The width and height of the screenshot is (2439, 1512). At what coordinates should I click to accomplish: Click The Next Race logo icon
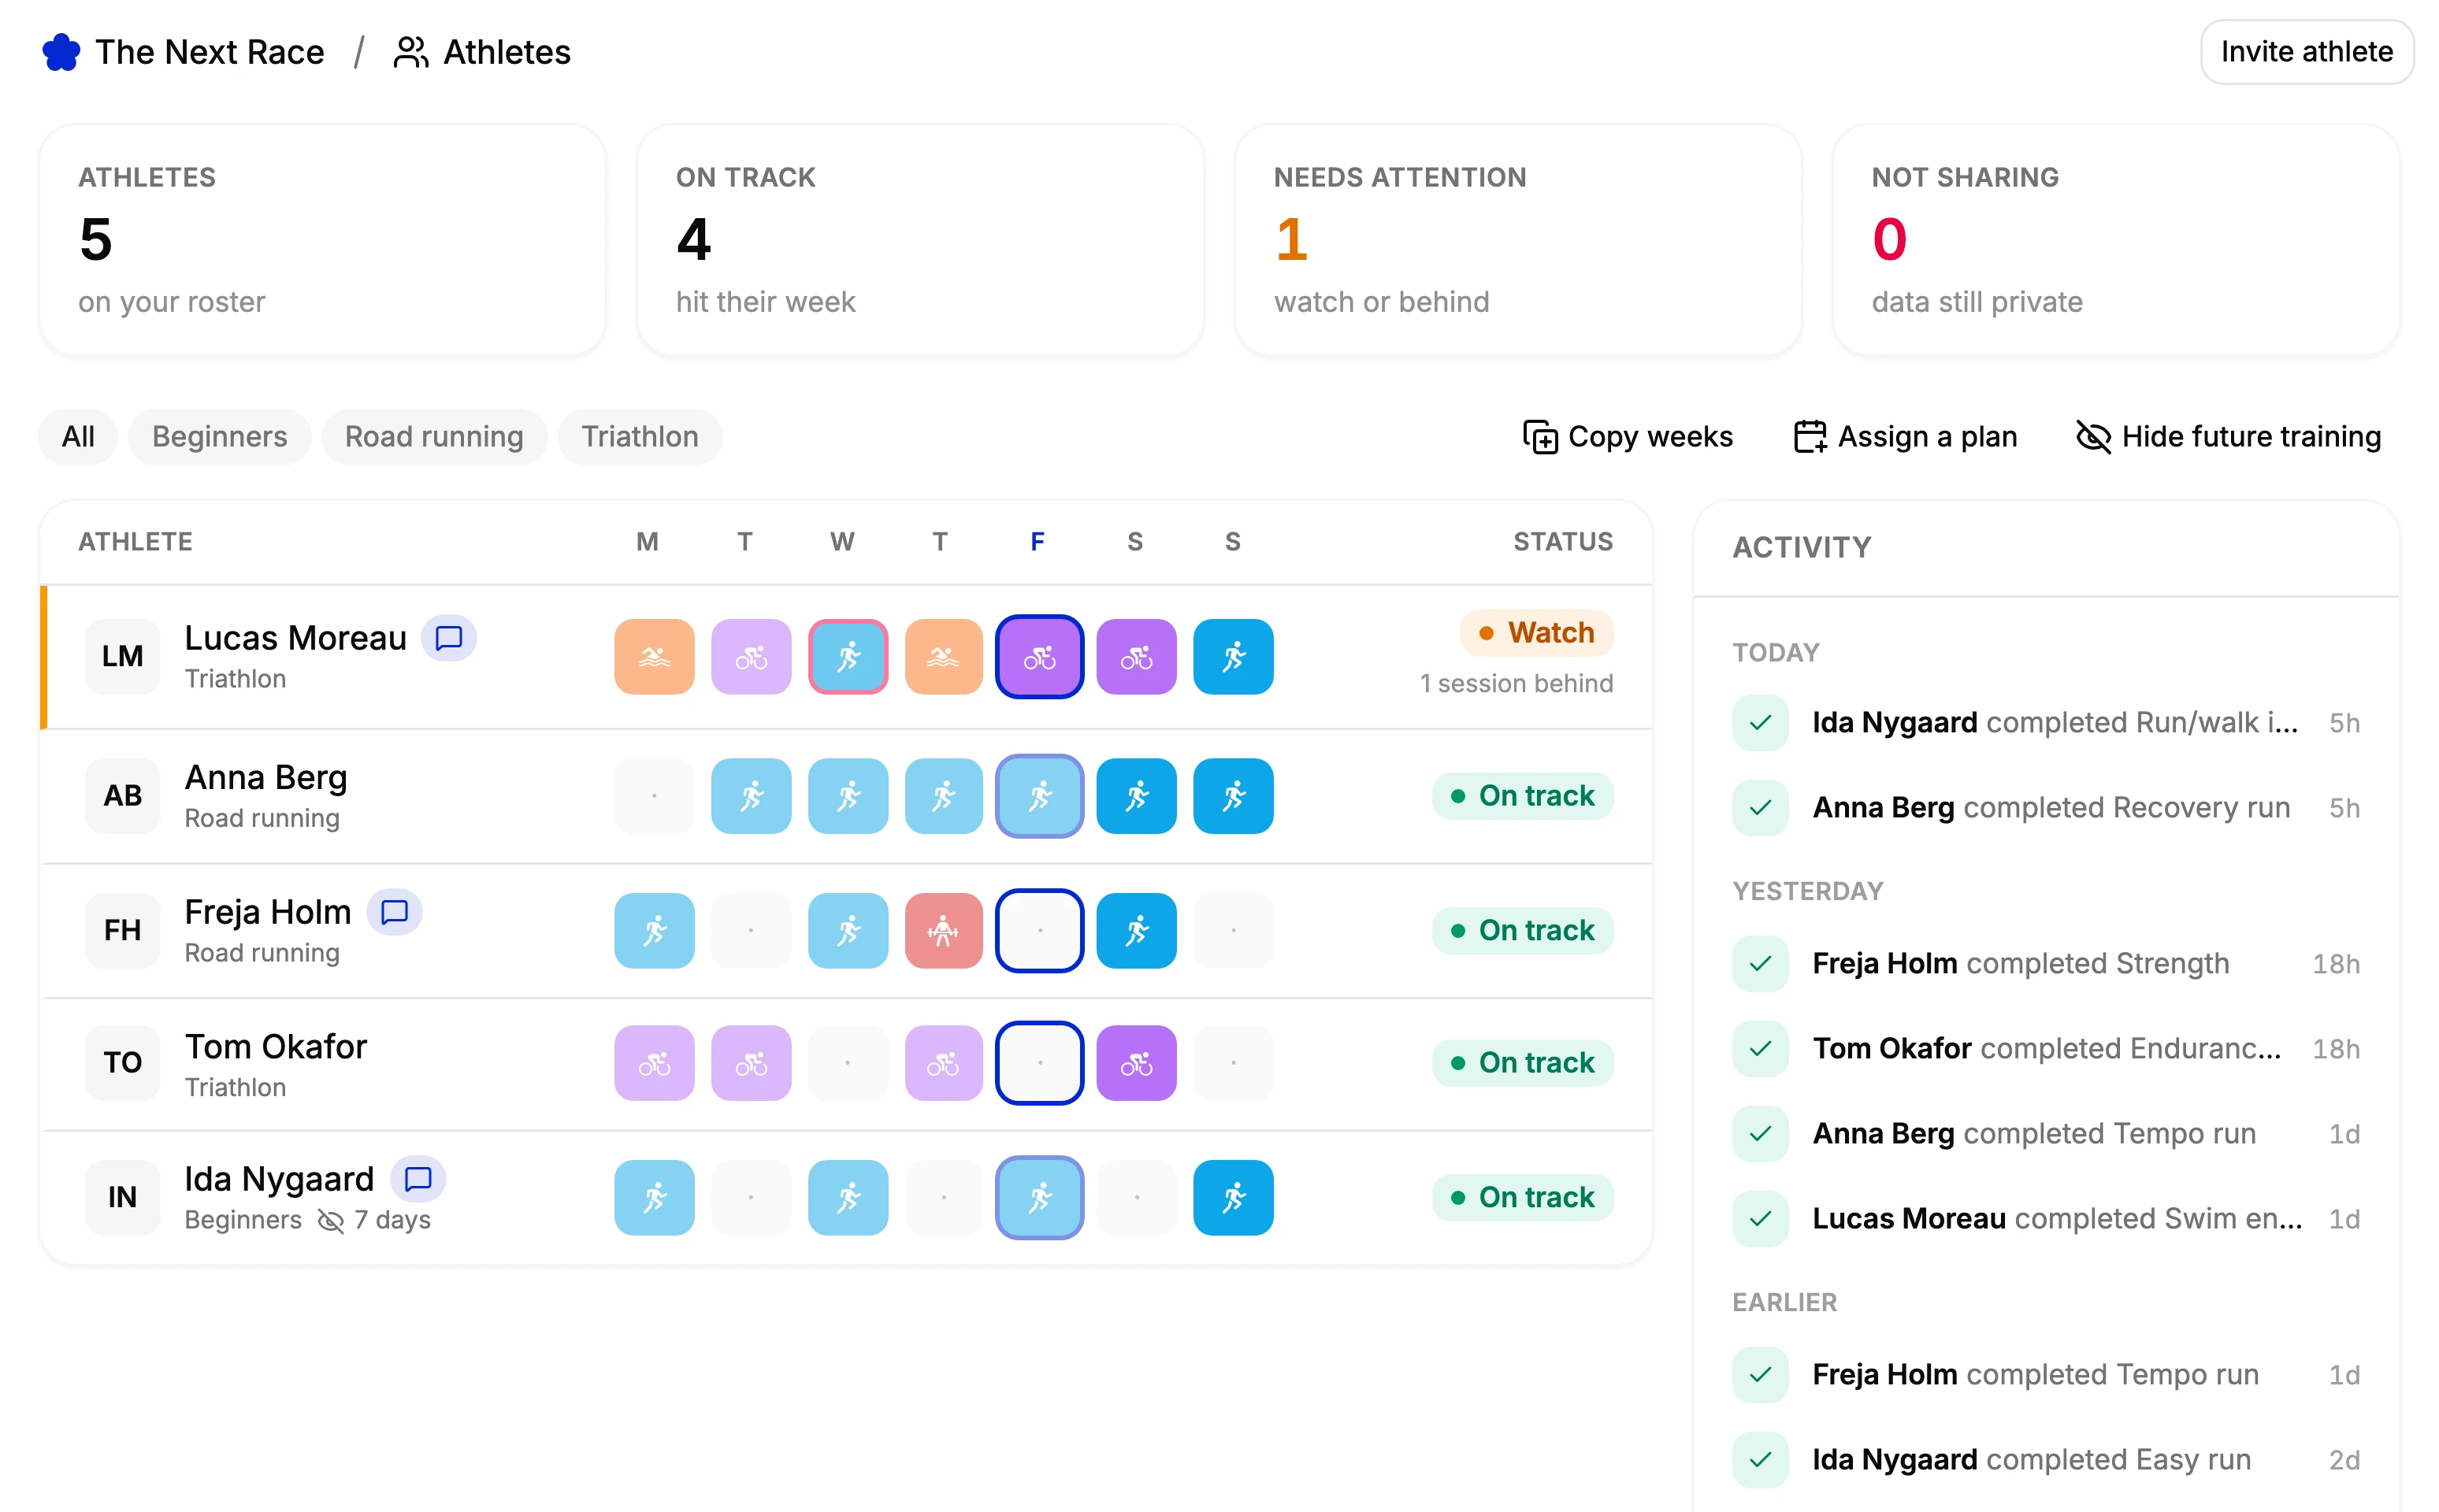pos(61,52)
